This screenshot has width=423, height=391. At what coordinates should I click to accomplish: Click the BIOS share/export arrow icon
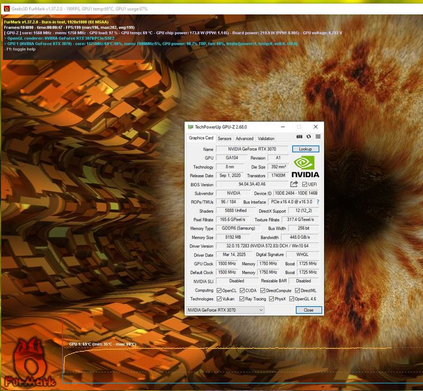click(294, 184)
